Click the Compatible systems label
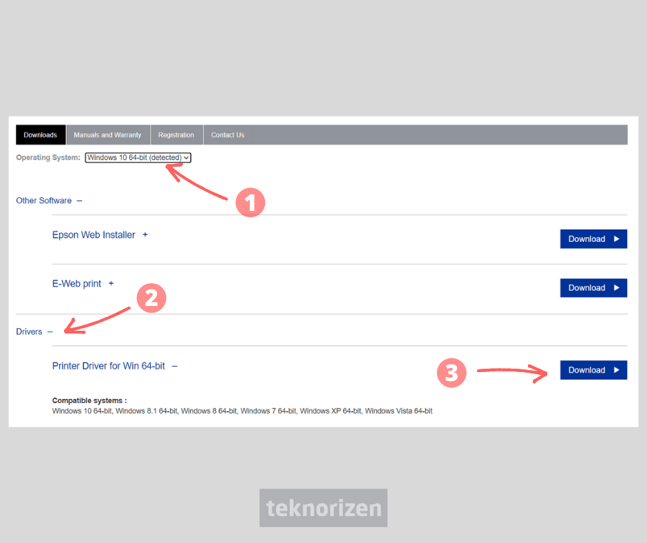Viewport: 647px width, 543px height. 89,400
